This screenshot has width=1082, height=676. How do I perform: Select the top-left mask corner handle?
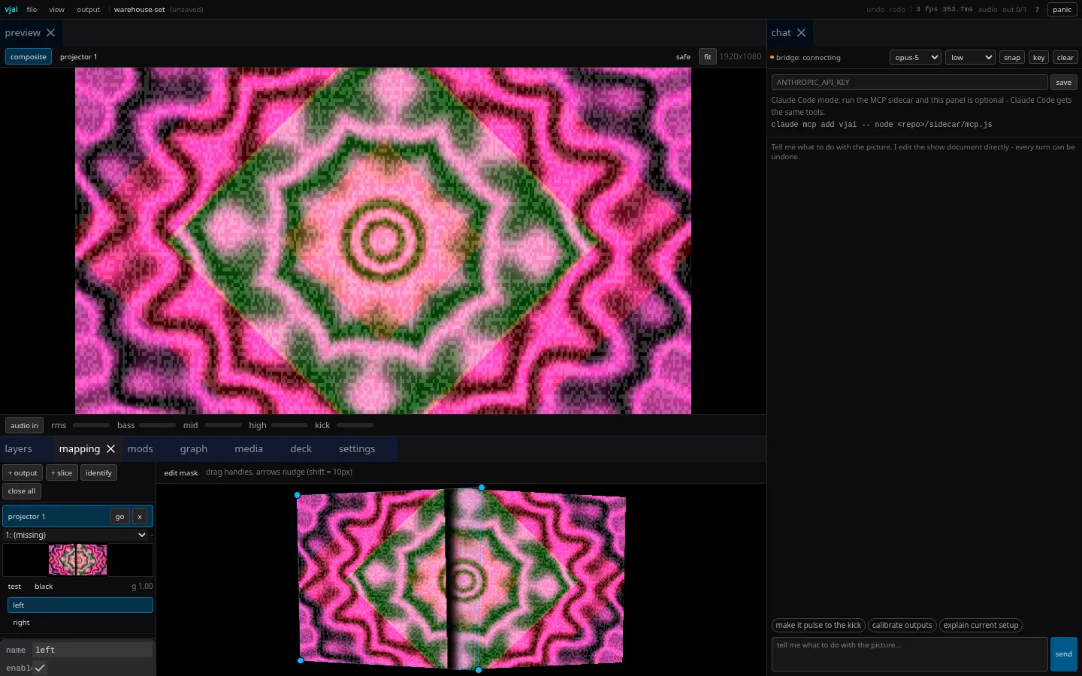coord(298,495)
